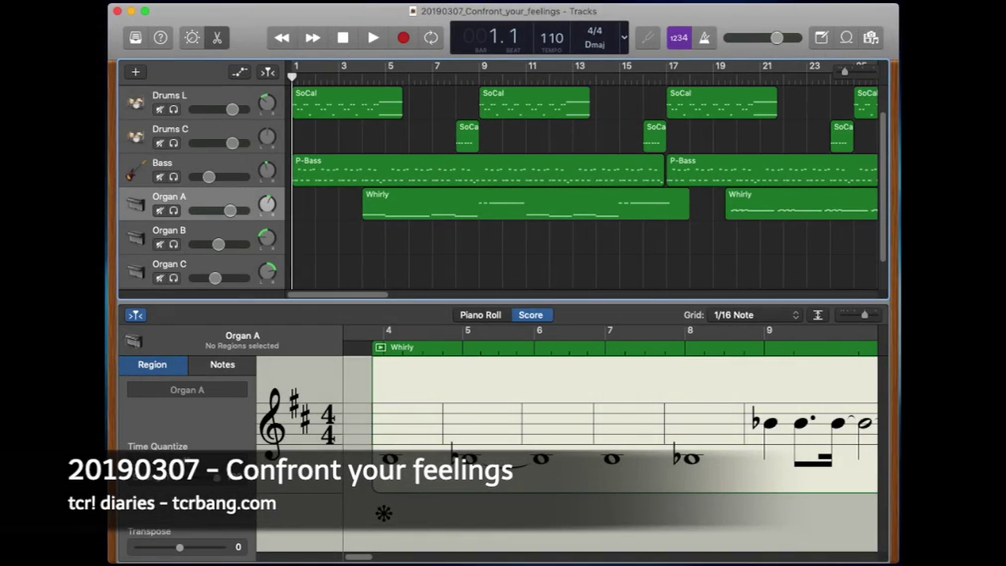Open the Grid 1/16 Note dropdown
The image size is (1006, 566).
pyautogui.click(x=757, y=315)
